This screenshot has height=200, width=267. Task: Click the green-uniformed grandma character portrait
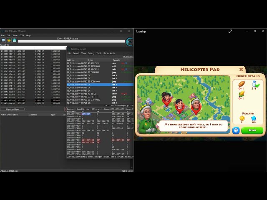coord(147,119)
